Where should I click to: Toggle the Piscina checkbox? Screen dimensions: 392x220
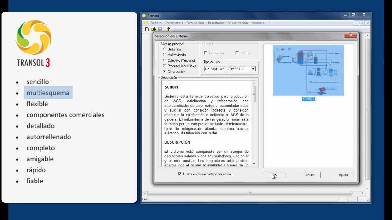[x=237, y=53]
